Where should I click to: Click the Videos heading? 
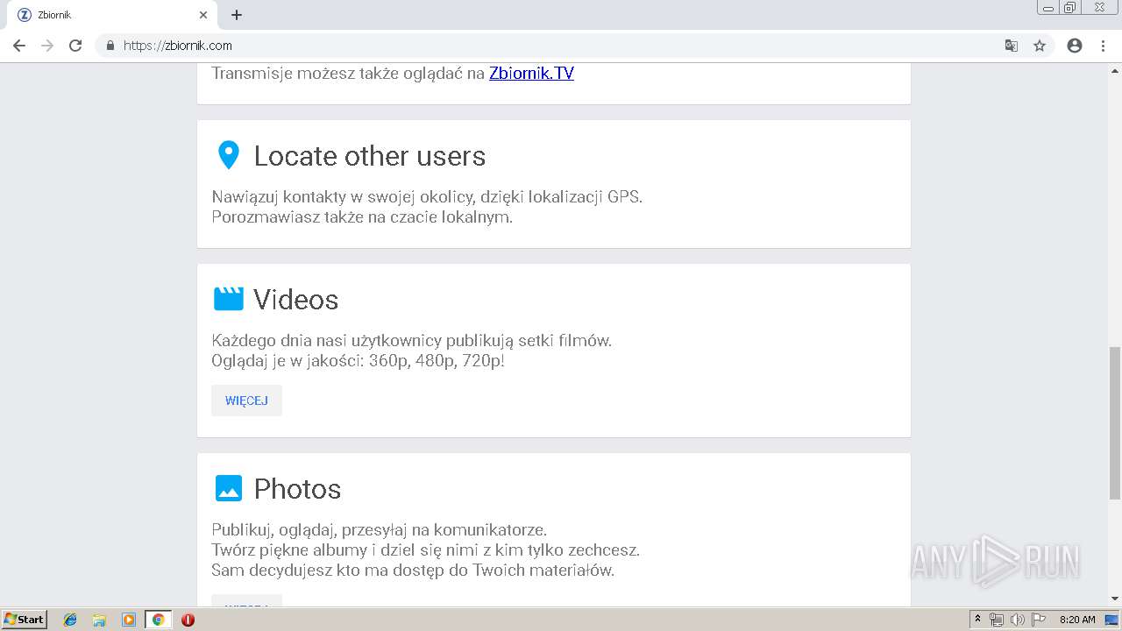(x=295, y=300)
